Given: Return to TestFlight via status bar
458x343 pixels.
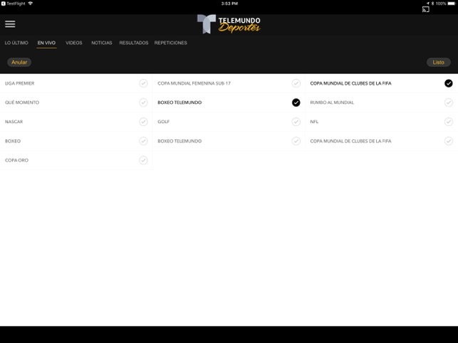Looking at the screenshot, I should pyautogui.click(x=14, y=4).
